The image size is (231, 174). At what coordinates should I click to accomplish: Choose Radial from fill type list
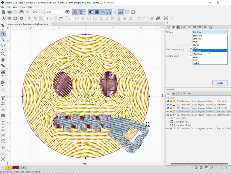(x=210, y=63)
